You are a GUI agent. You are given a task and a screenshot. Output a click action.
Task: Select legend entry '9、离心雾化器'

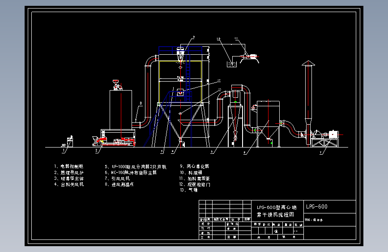pos(194,166)
